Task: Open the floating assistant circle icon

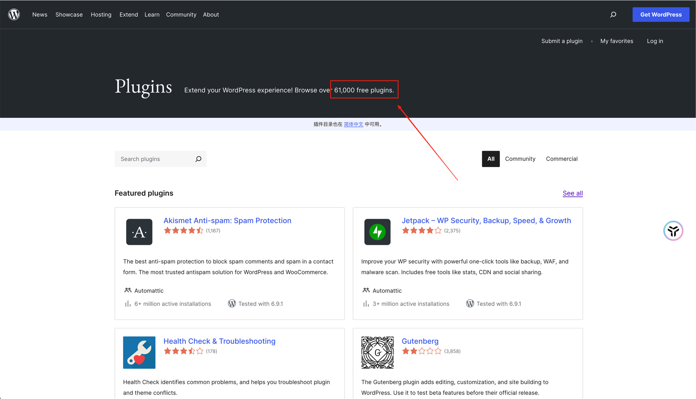Action: pyautogui.click(x=673, y=231)
